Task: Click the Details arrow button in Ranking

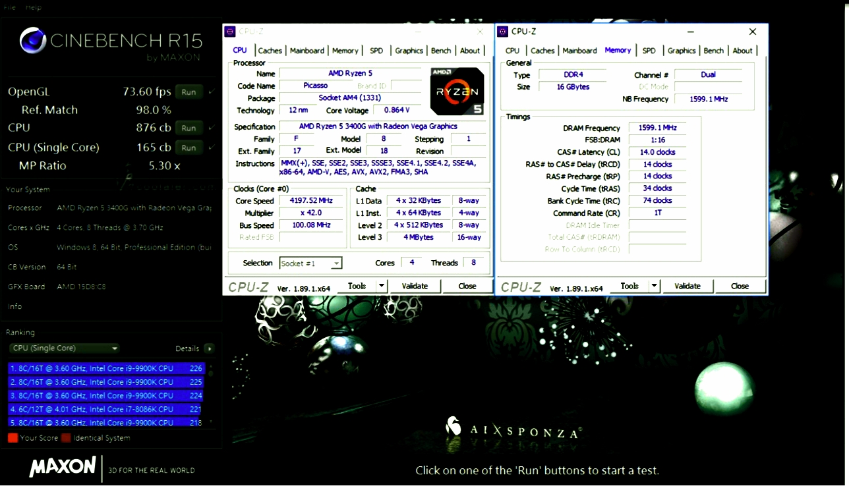Action: [x=209, y=348]
